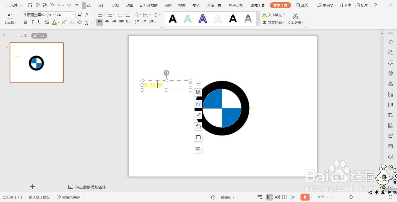Expand the text style gallery arrow
397x202 pixels.
[257, 19]
